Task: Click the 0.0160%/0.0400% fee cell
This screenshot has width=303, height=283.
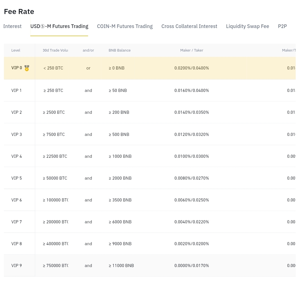Action: coord(192,90)
